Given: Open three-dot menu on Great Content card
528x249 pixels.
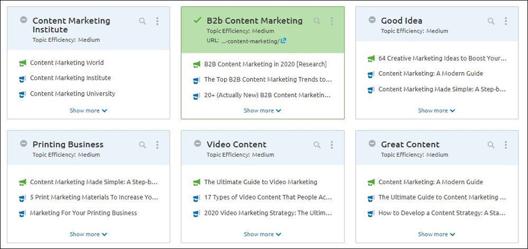Looking at the screenshot, I should coord(506,145).
